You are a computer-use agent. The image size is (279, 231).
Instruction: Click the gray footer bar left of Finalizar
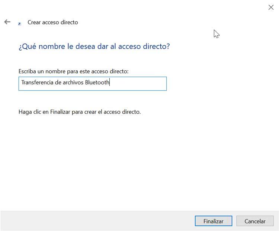[x=97, y=221]
